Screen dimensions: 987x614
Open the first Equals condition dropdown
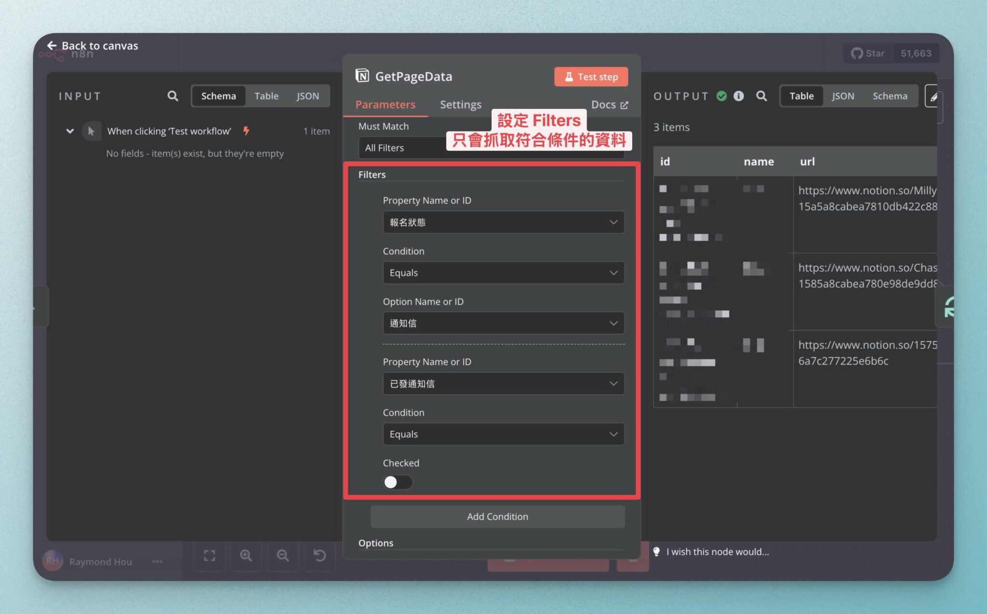point(504,273)
